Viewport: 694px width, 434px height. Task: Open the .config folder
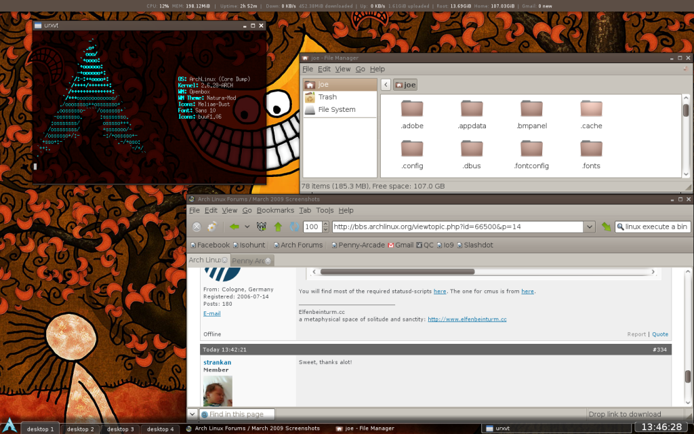point(412,155)
